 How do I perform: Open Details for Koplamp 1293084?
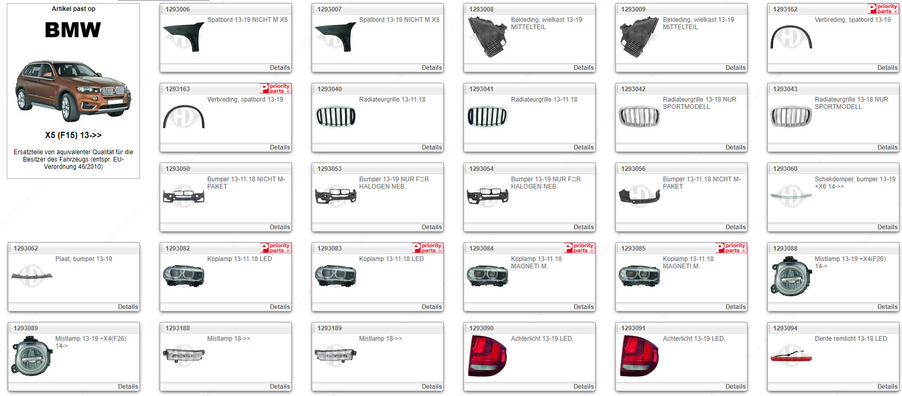[584, 307]
